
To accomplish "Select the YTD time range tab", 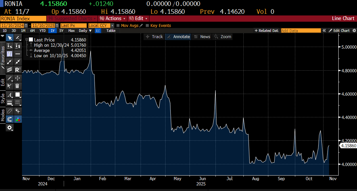I will click(42, 31).
